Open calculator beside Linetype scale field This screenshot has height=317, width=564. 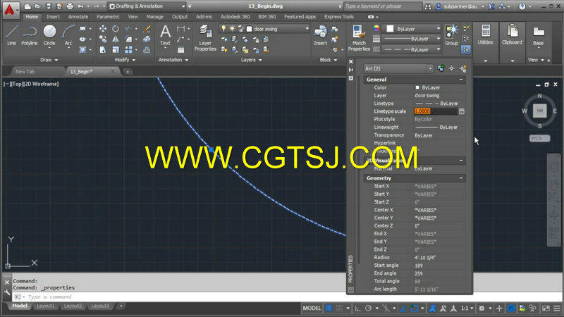pos(462,111)
